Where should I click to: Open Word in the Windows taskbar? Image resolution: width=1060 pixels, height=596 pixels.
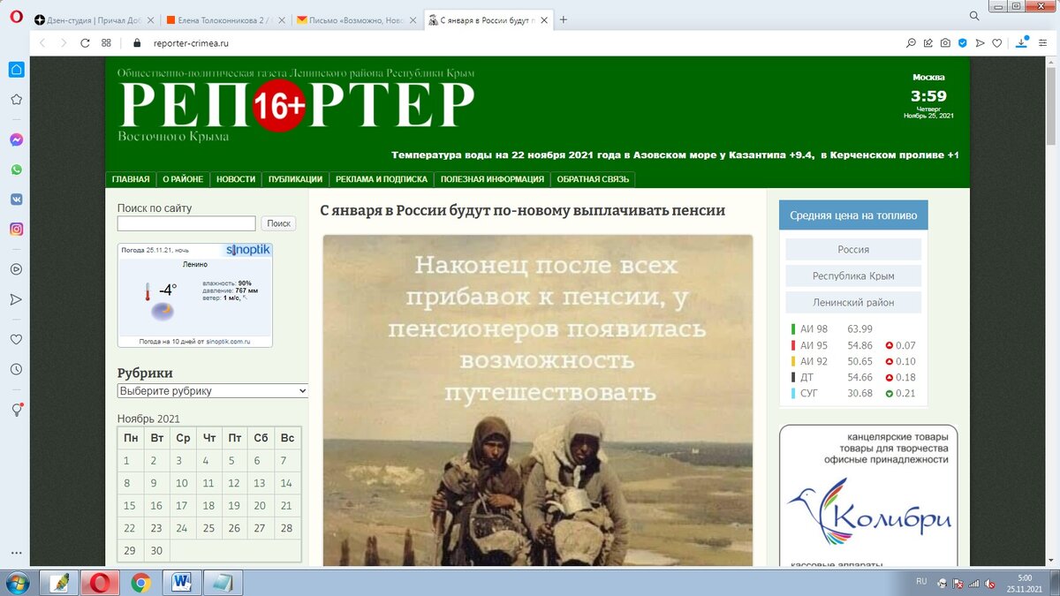(182, 583)
